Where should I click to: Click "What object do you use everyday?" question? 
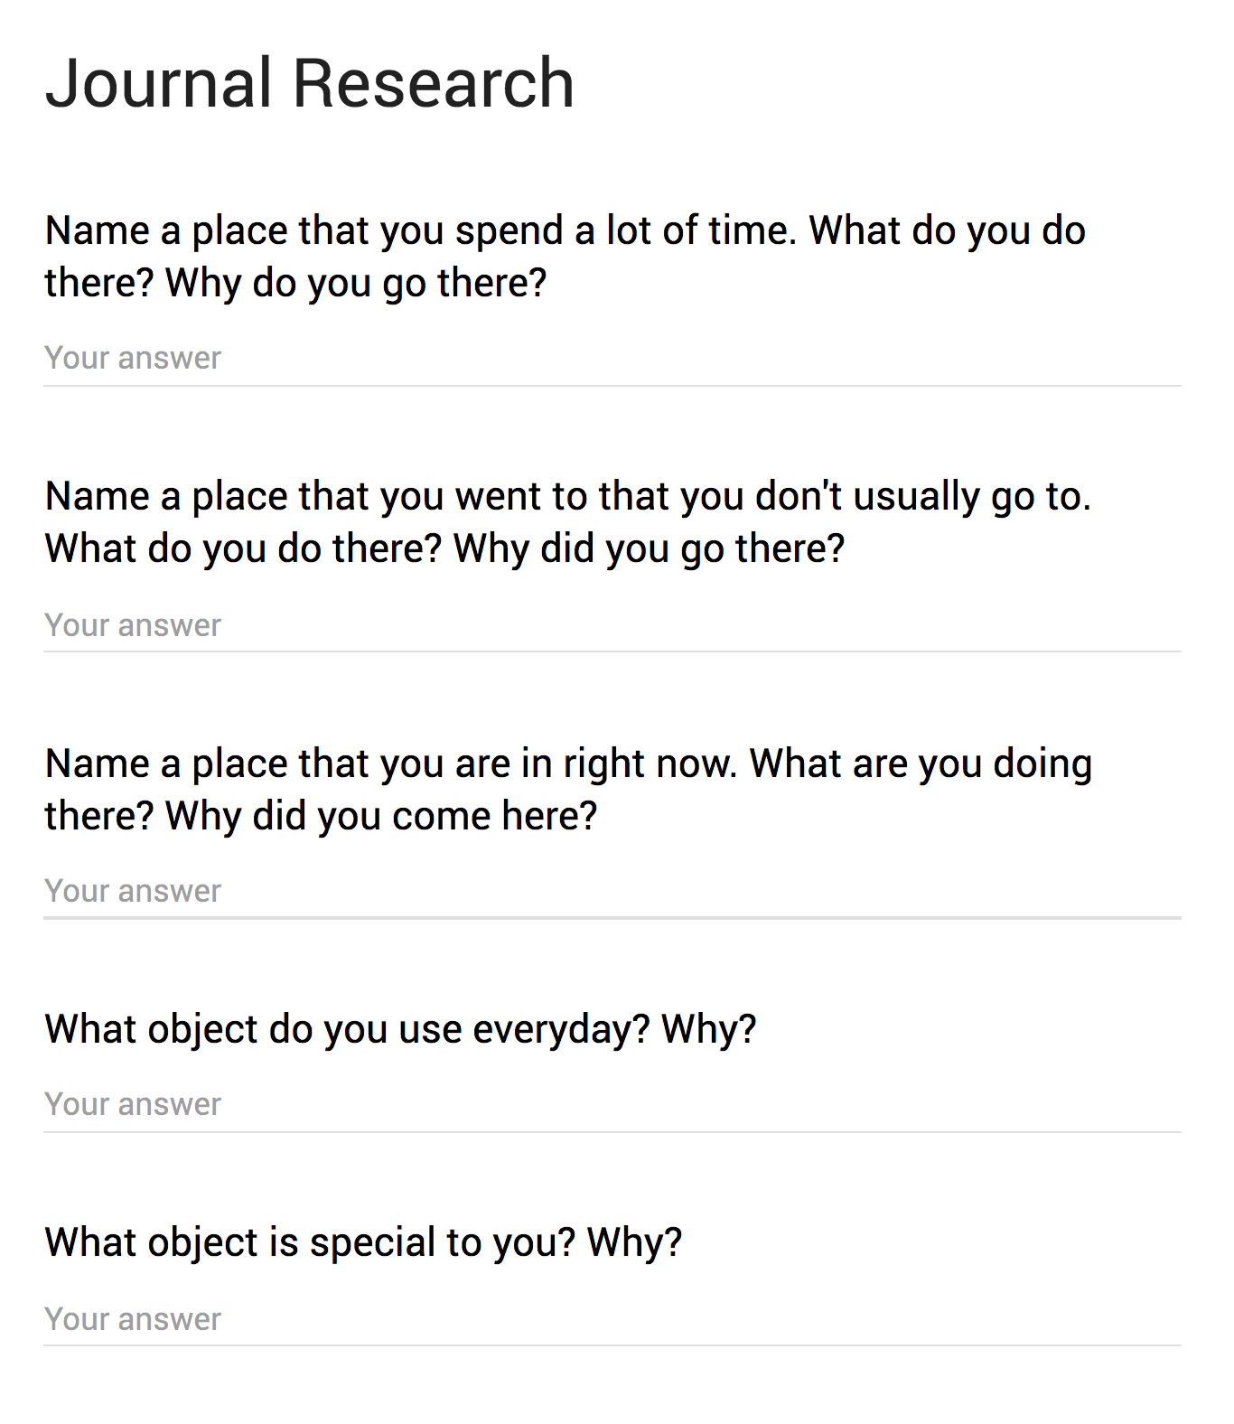click(348, 1030)
